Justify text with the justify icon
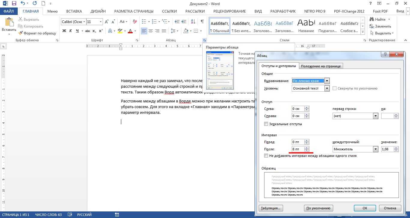Viewport: 410px width, 218px height. click(164, 31)
